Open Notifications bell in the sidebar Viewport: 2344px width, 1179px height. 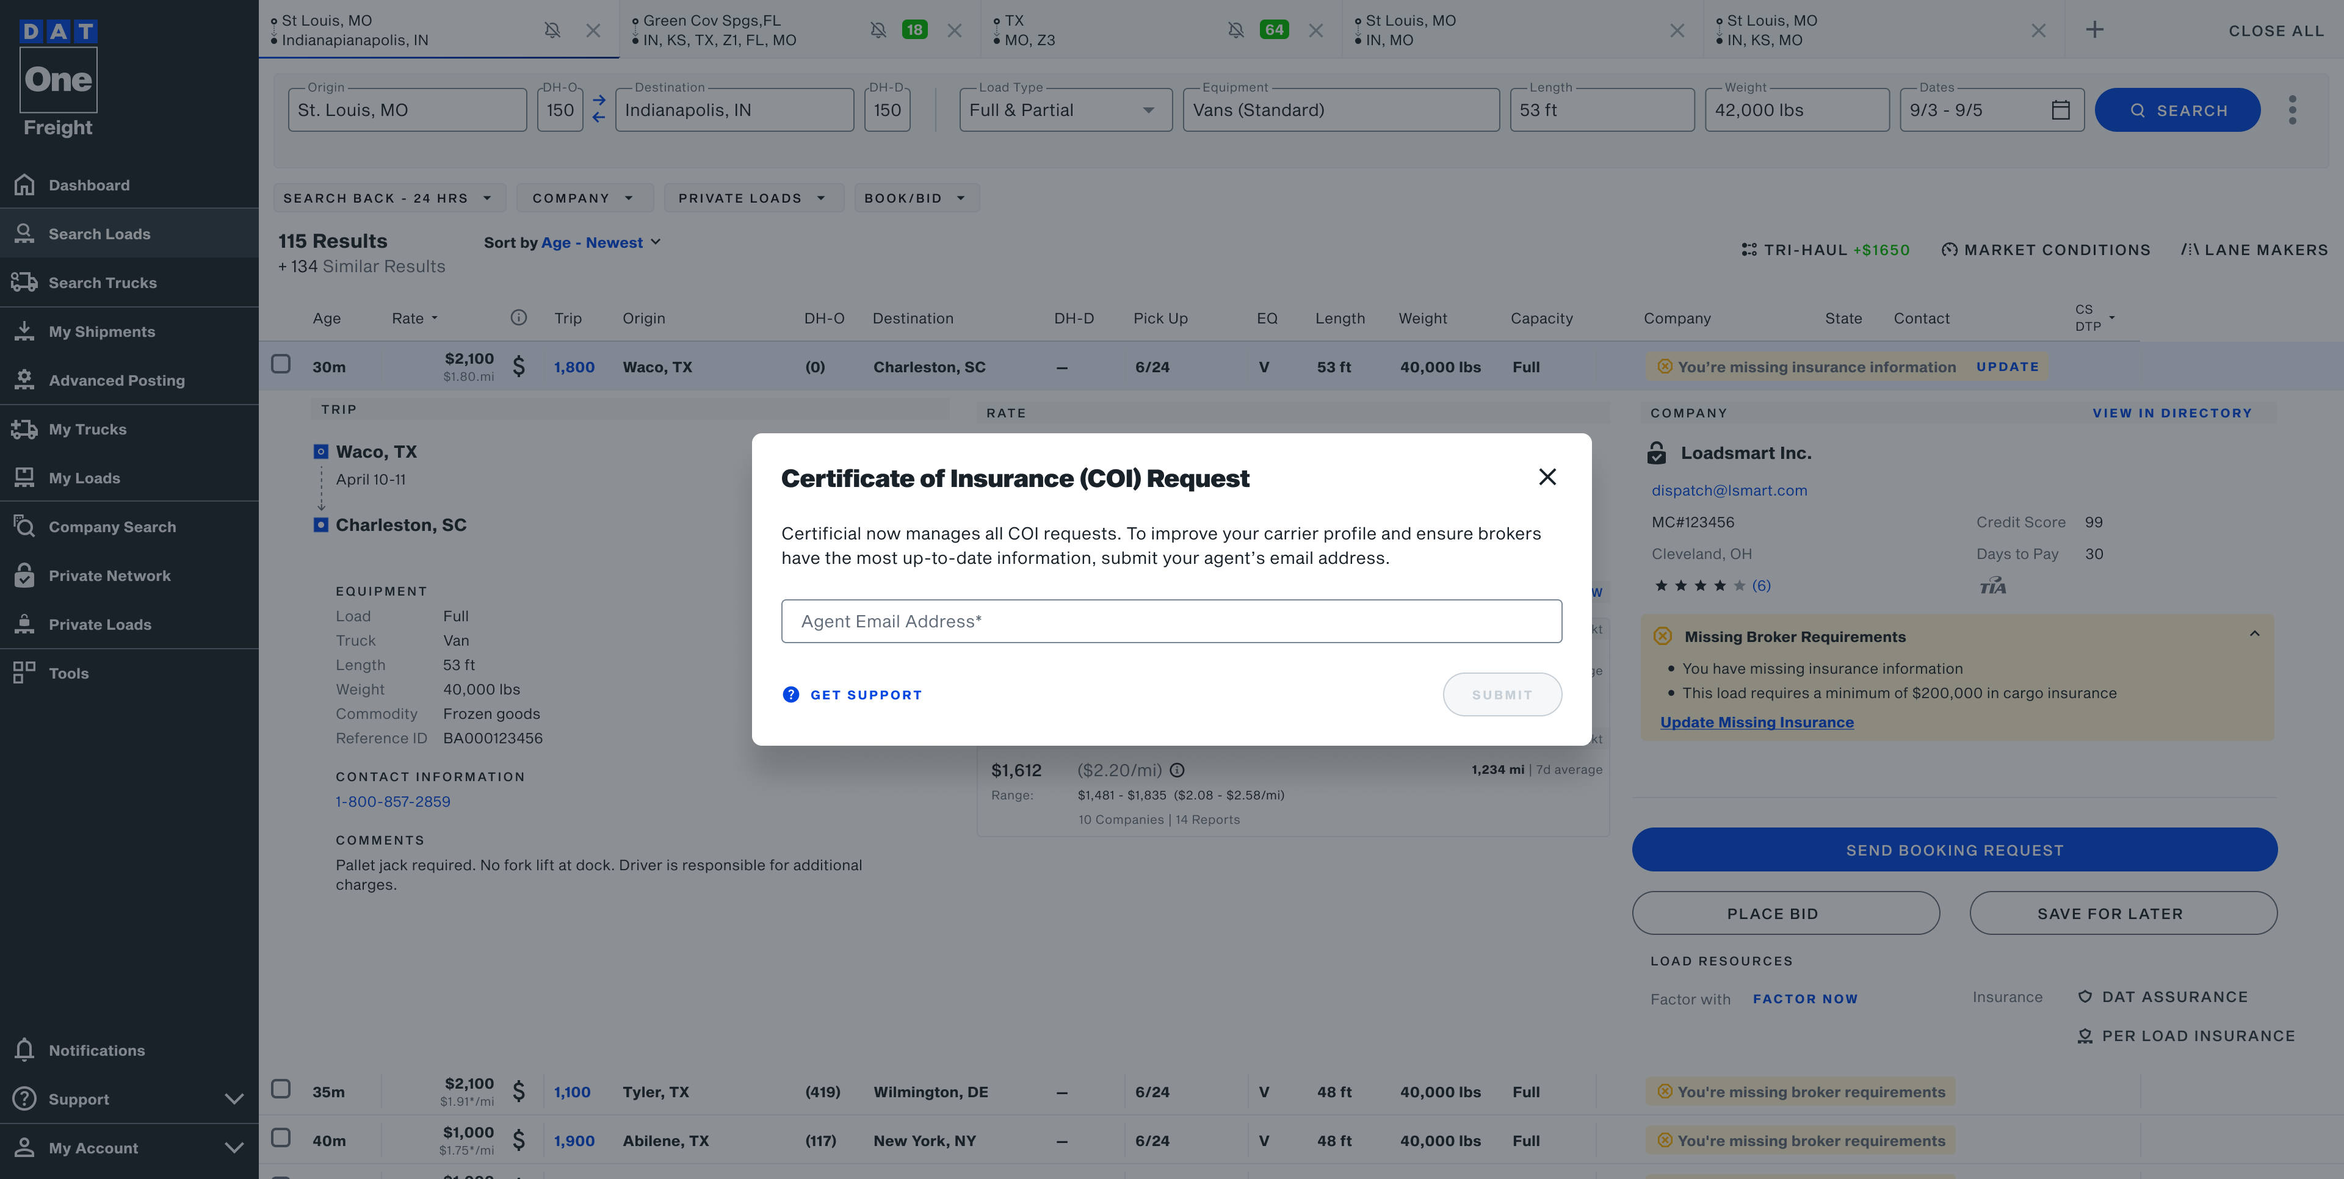click(26, 1050)
